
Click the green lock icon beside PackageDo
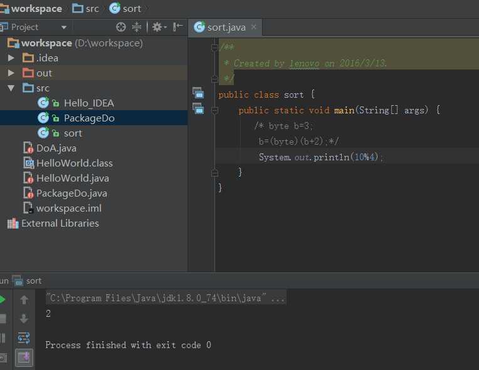pyautogui.click(x=56, y=118)
